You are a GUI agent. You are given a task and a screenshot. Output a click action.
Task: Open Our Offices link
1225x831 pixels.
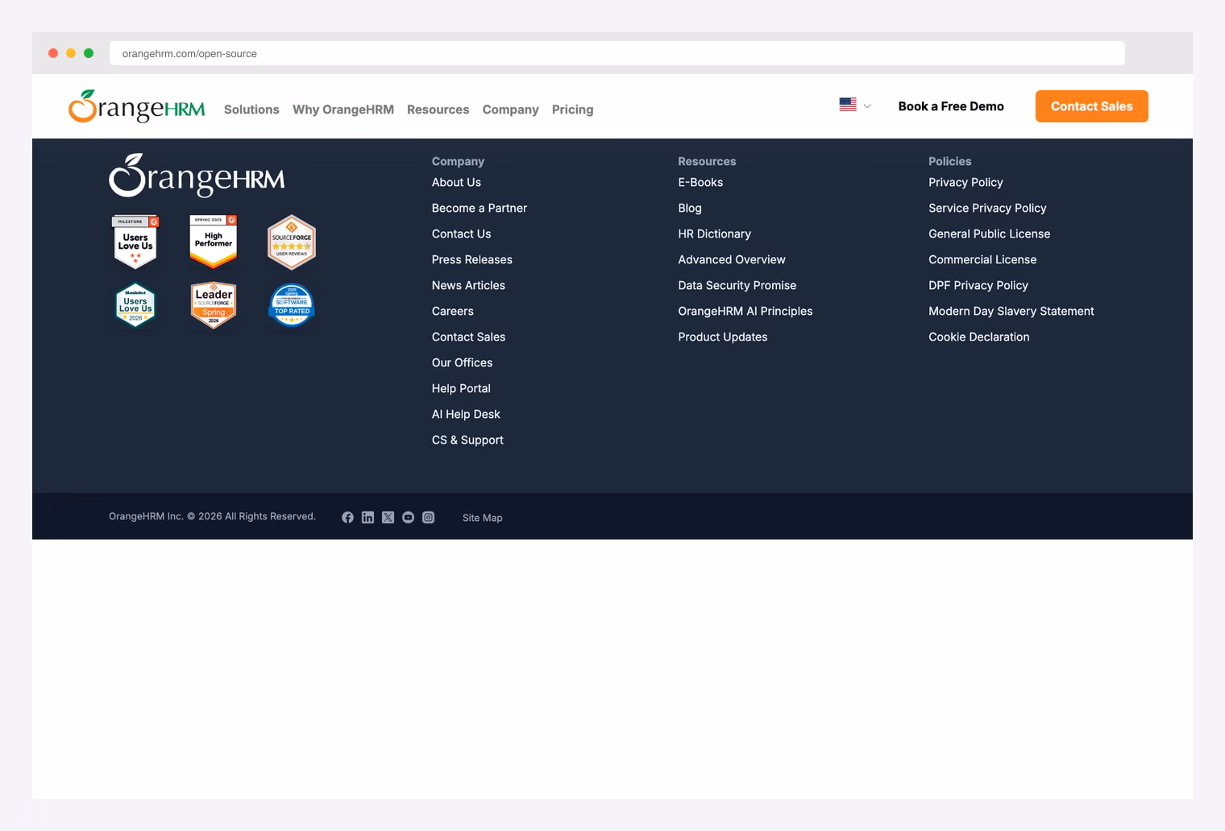(462, 362)
